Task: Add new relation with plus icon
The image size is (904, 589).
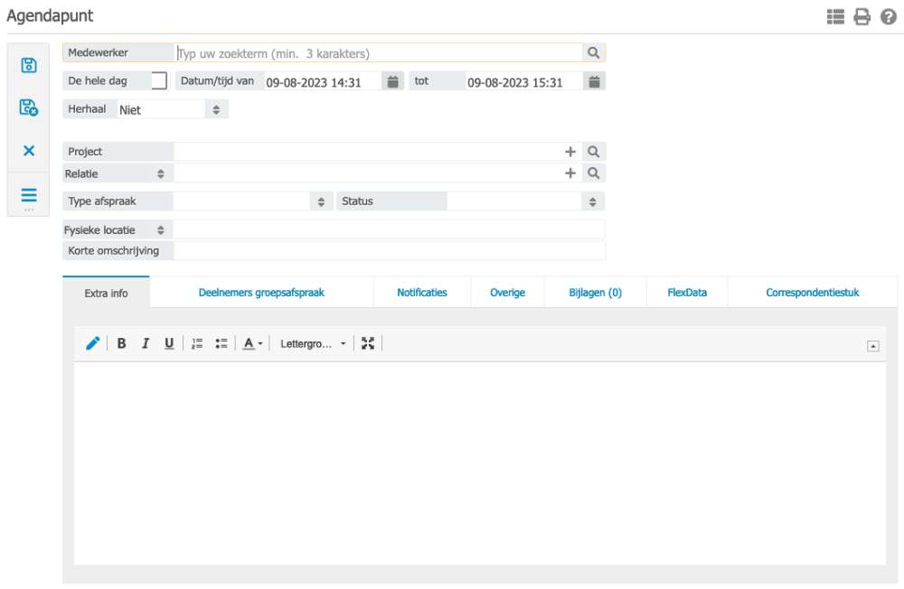Action: [x=570, y=173]
